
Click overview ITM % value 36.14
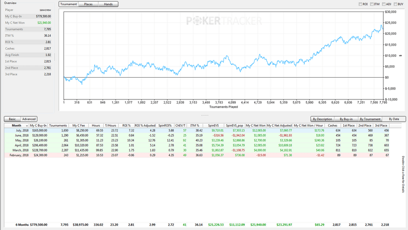click(x=47, y=36)
